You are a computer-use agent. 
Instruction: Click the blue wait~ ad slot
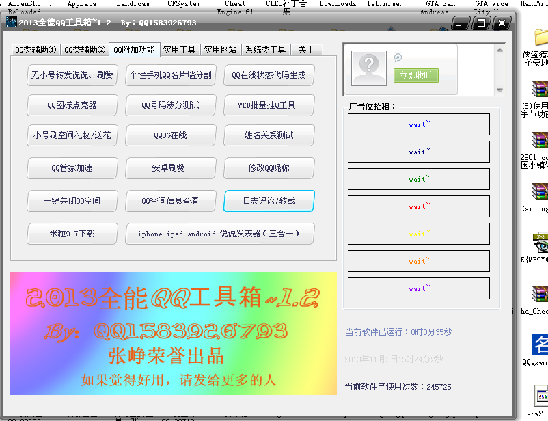(x=419, y=124)
